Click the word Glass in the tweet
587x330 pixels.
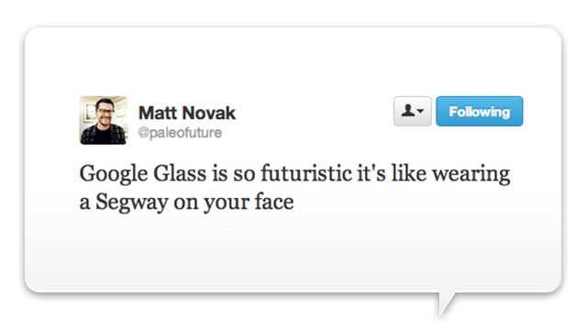180,173
